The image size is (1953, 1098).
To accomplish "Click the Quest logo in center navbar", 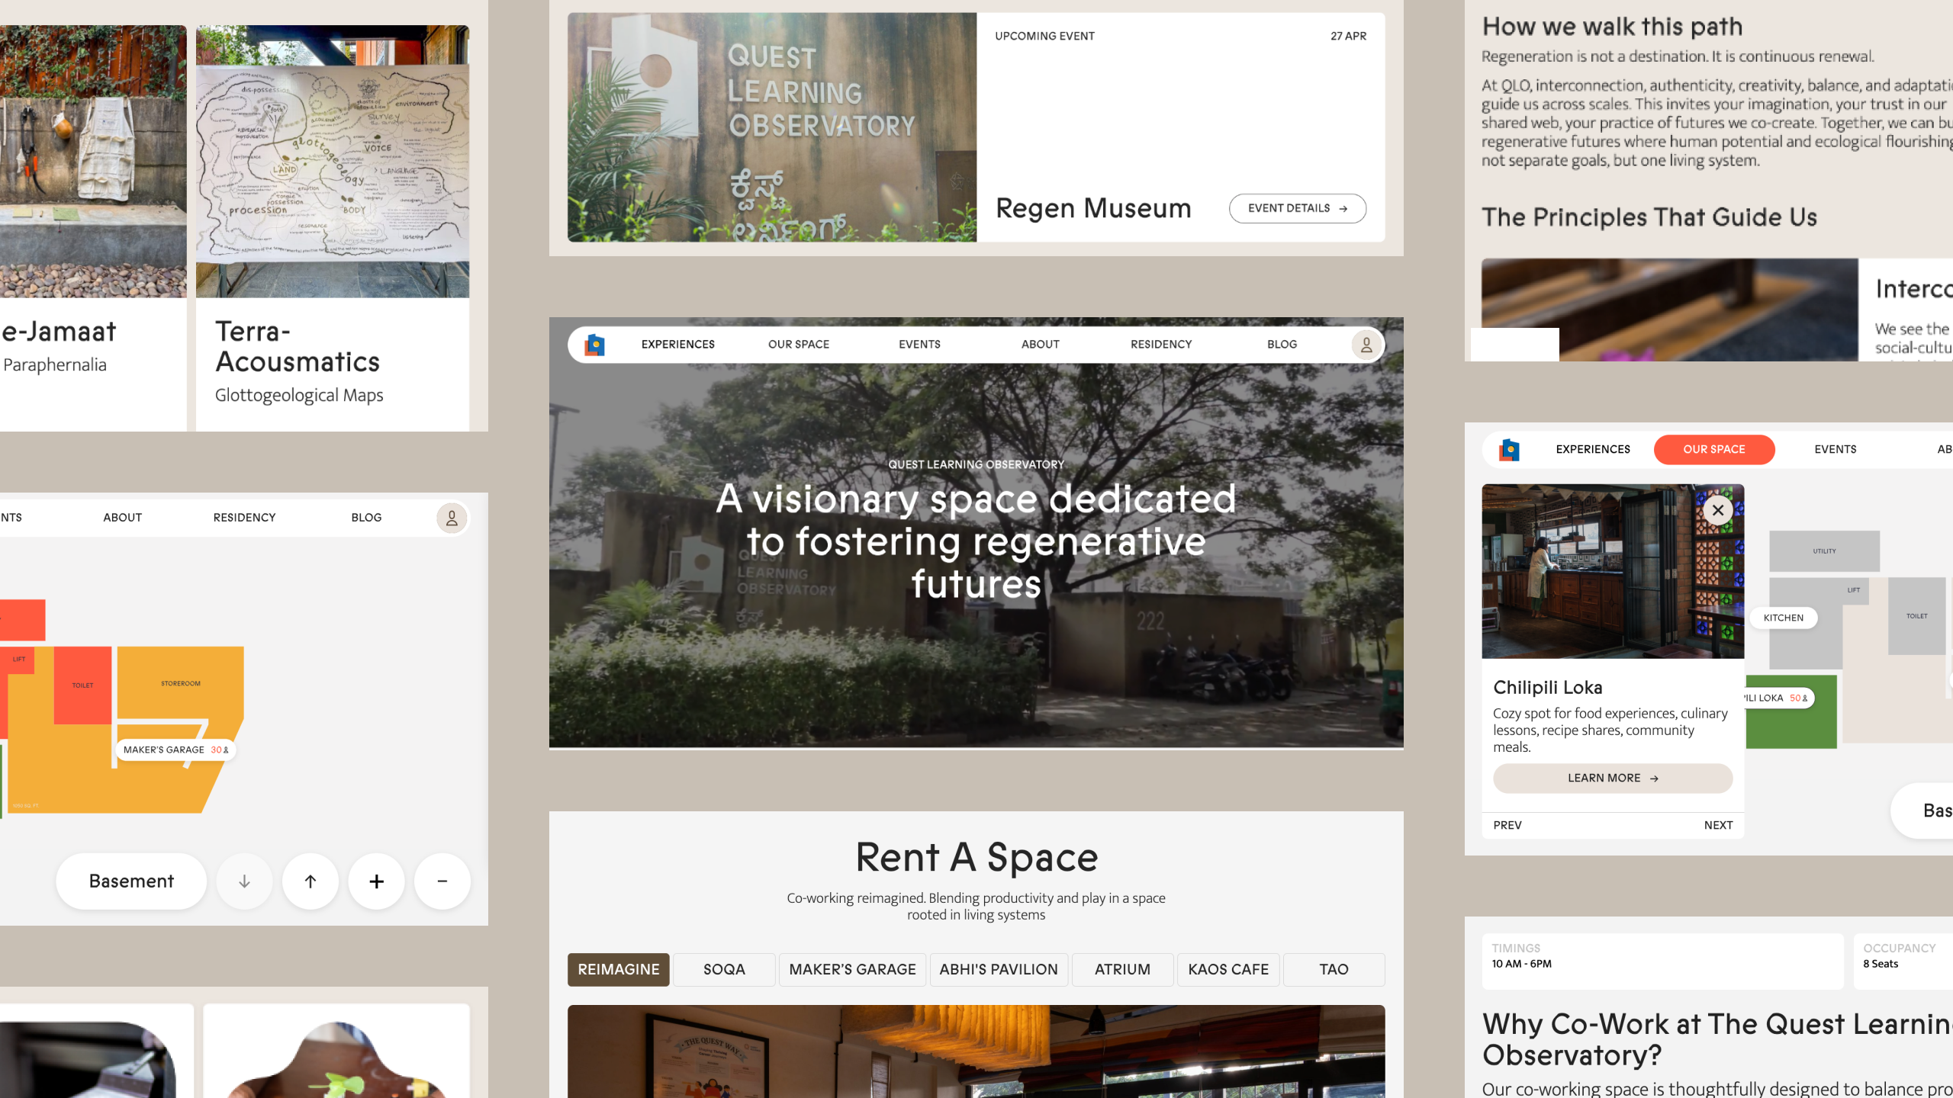I will pos(595,345).
